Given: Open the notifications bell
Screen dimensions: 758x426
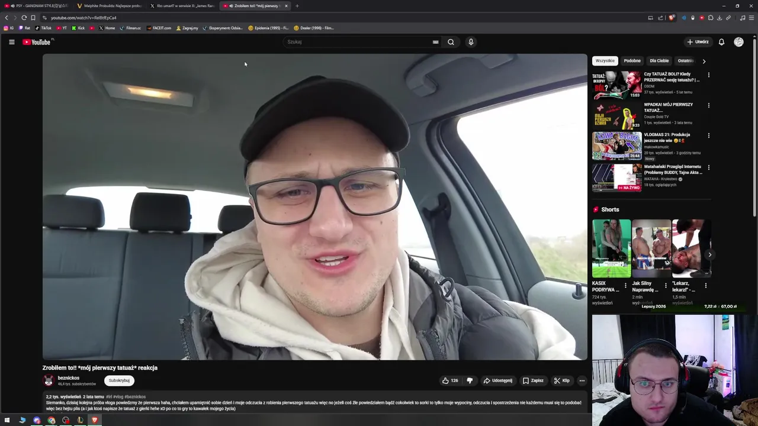Looking at the screenshot, I should pos(721,42).
